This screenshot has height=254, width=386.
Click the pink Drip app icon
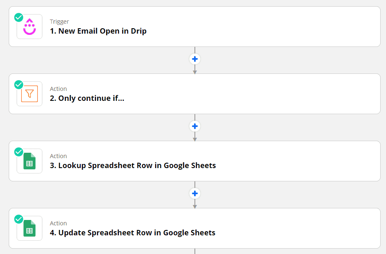[x=30, y=27]
